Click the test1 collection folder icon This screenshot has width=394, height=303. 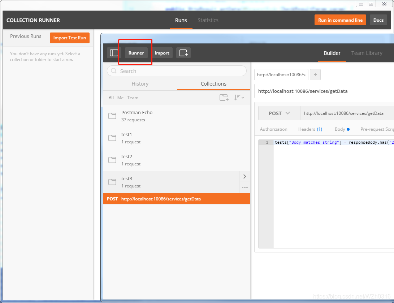pos(112,138)
